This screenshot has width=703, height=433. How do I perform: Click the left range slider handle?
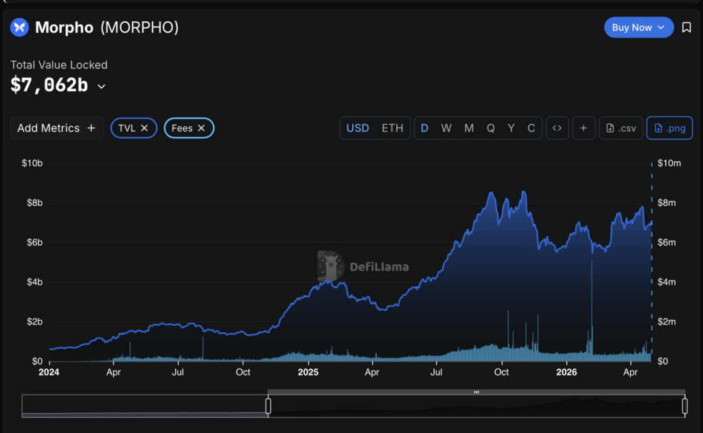268,406
